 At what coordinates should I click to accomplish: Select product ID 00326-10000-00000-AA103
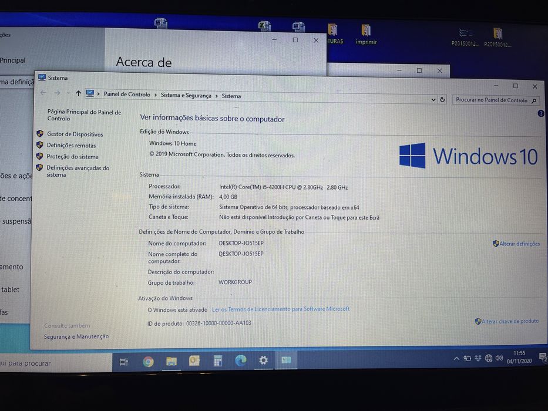(218, 324)
